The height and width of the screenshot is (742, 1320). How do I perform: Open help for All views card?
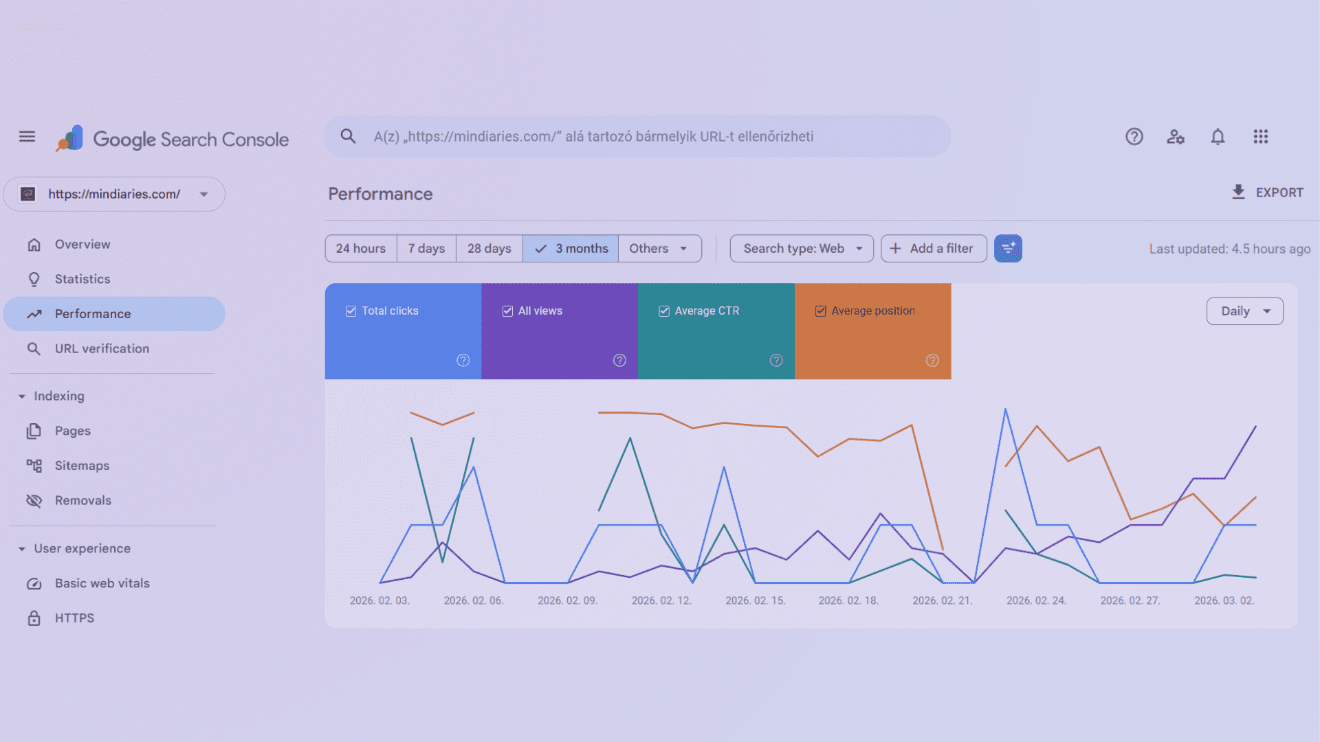tap(619, 360)
